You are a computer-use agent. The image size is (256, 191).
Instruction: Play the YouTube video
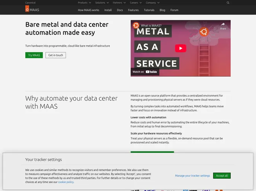pos(180,48)
